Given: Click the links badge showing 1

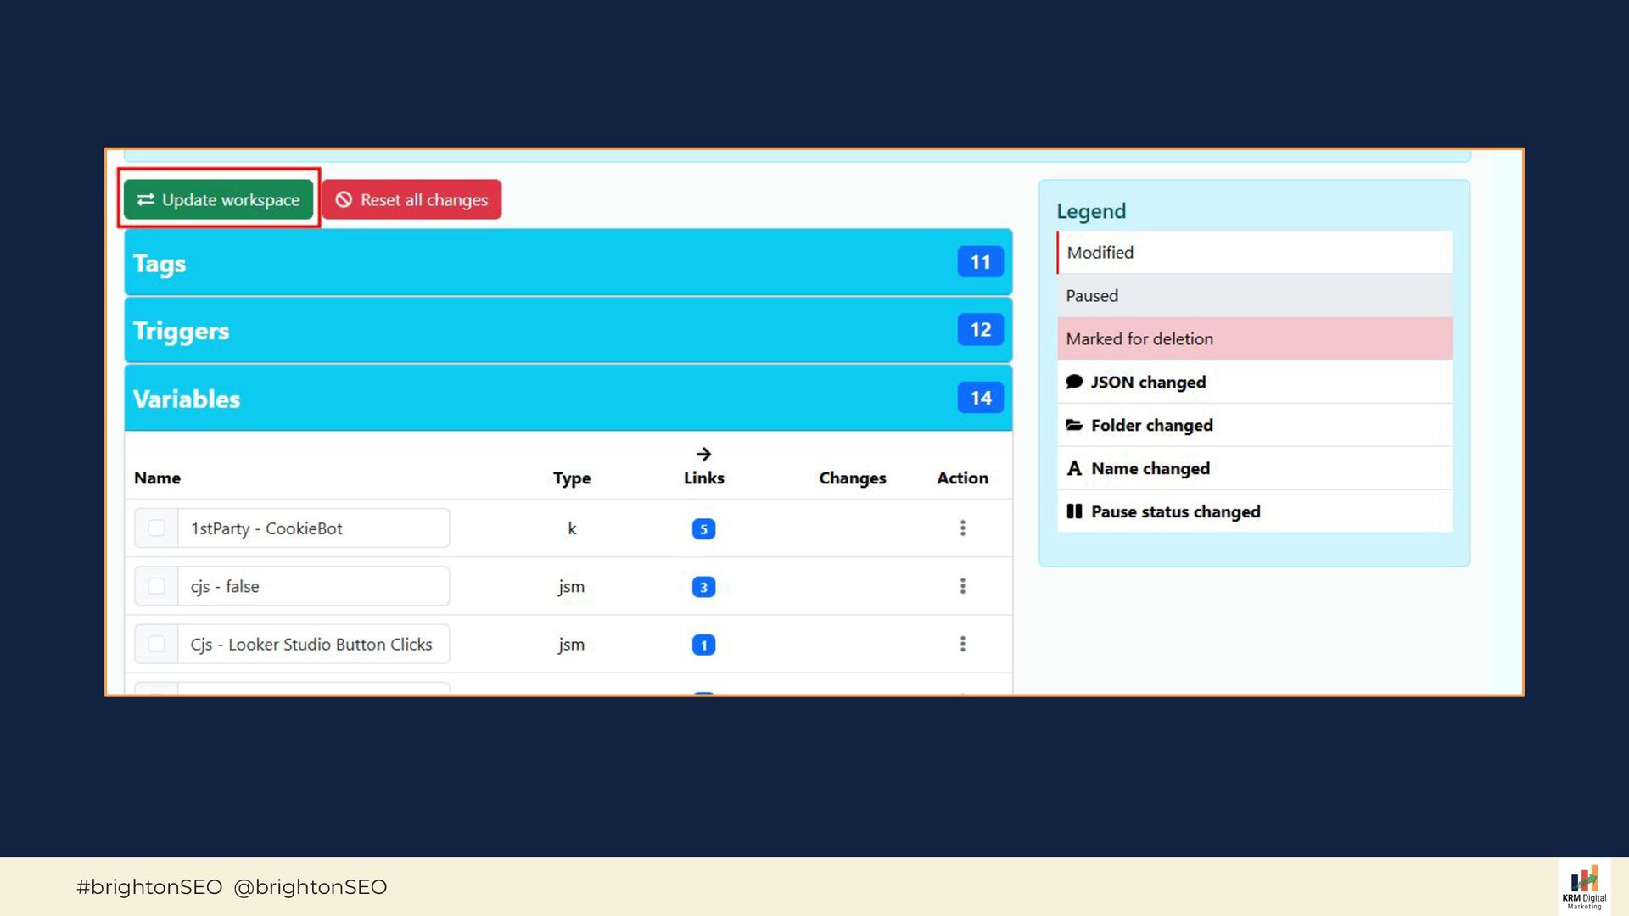Looking at the screenshot, I should click(703, 645).
